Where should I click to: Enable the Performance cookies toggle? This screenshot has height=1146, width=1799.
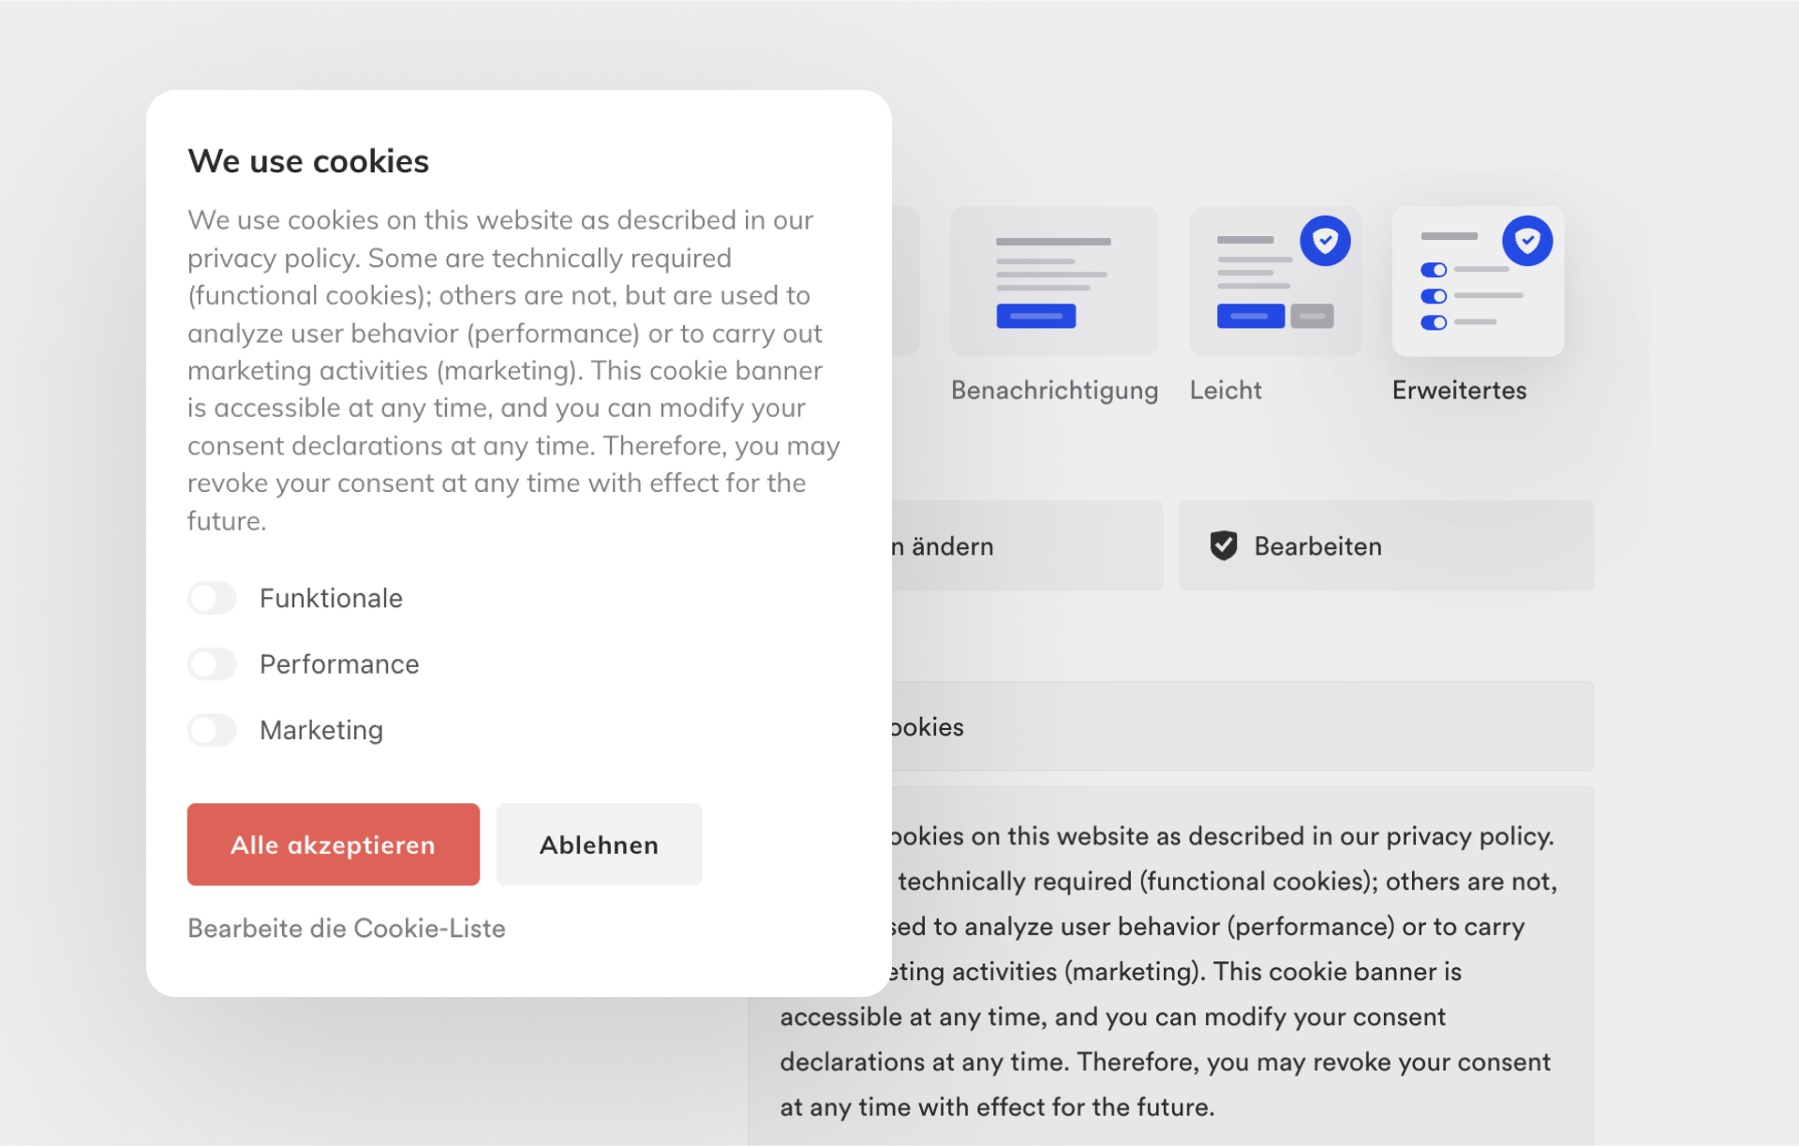click(212, 663)
